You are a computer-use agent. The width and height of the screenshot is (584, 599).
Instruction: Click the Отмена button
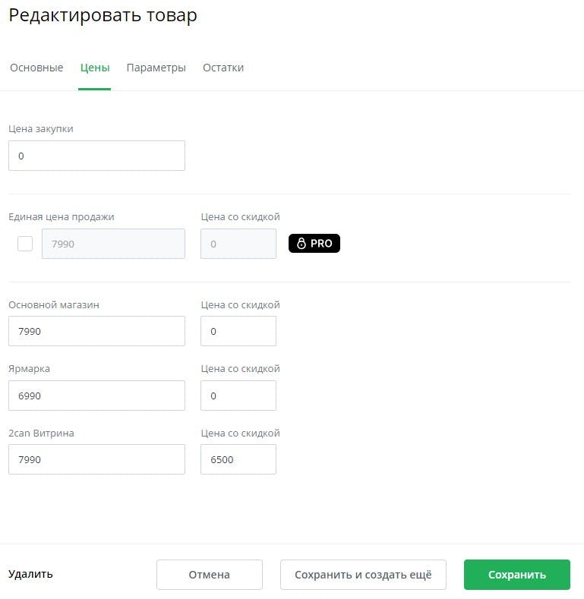click(210, 575)
